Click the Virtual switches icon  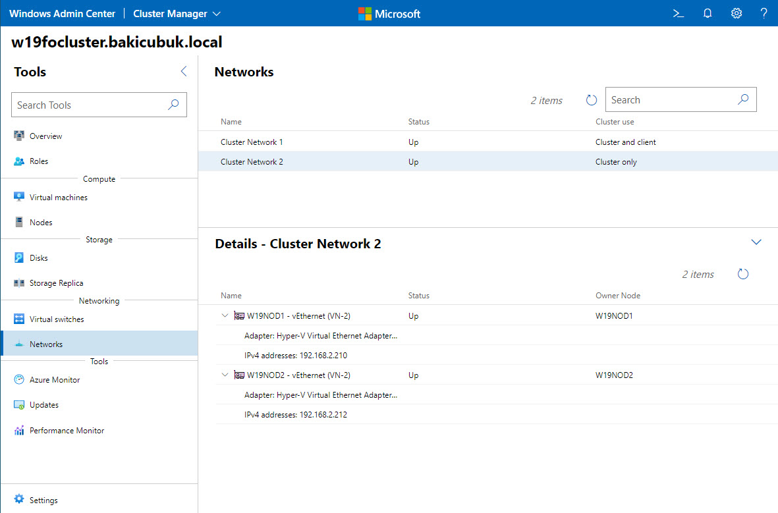click(x=19, y=319)
